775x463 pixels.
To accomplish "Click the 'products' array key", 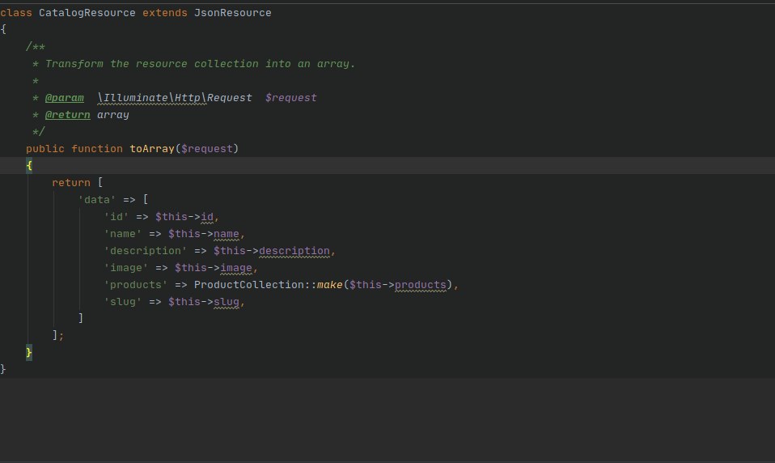I will [x=135, y=285].
